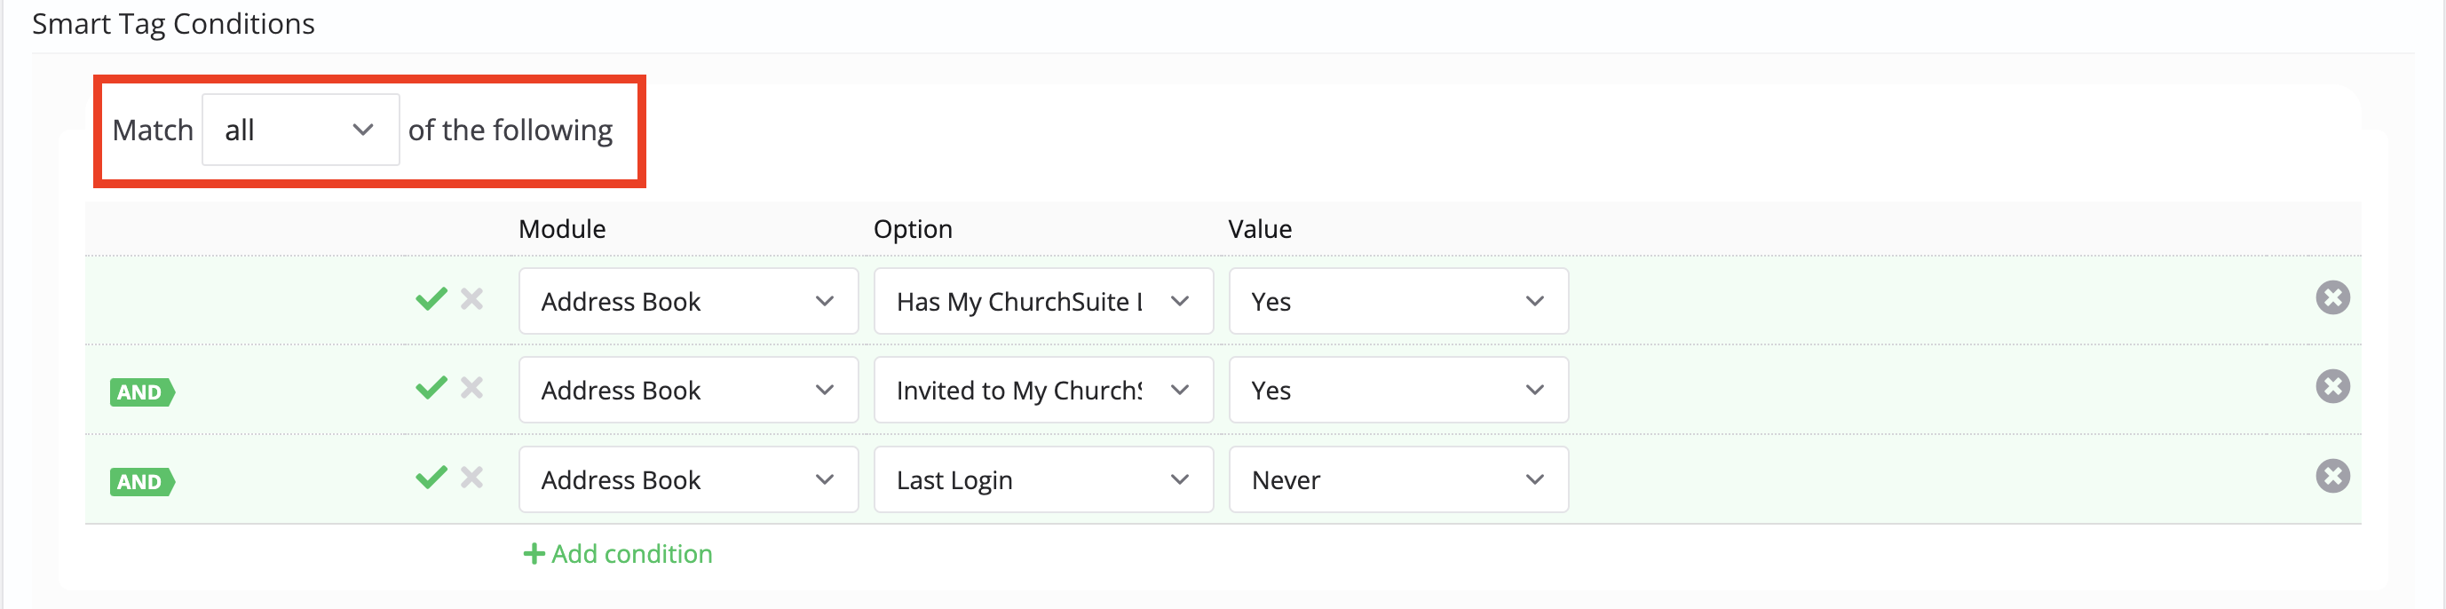Viewport: 2446px width, 609px height.
Task: Click grey X on first condition row
Action: [x=472, y=299]
